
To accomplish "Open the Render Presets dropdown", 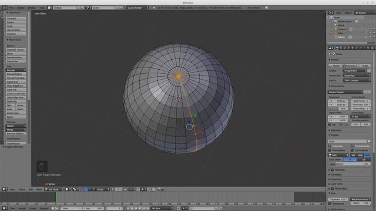I will [345, 92].
